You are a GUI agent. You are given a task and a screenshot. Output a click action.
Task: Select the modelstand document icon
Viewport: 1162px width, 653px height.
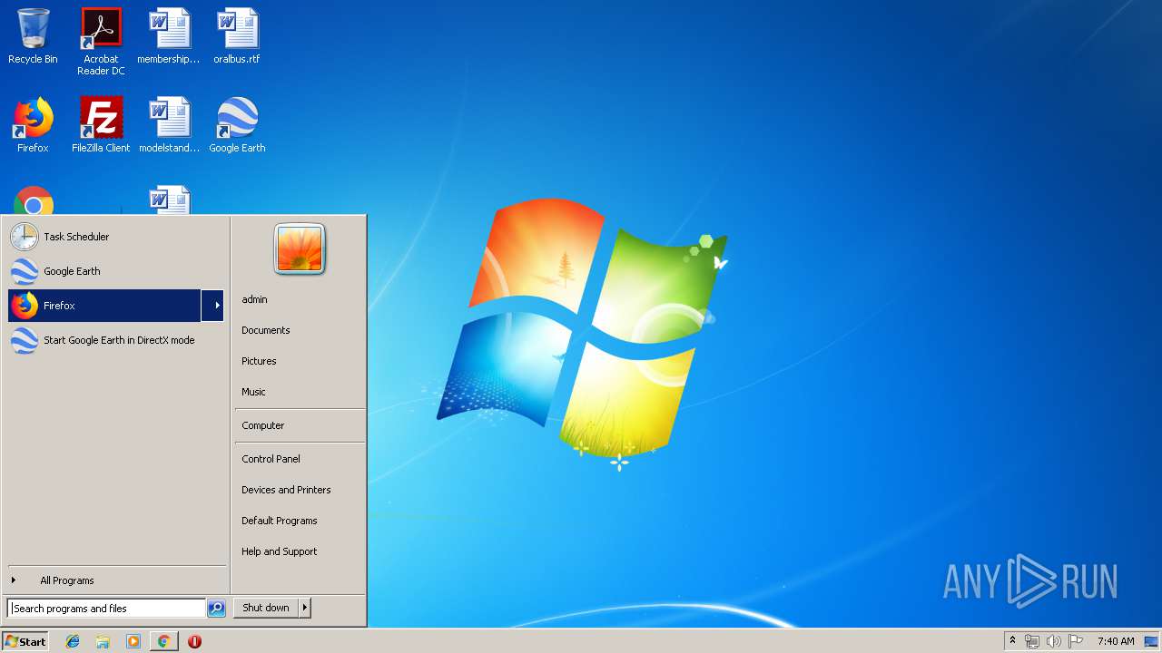(169, 125)
